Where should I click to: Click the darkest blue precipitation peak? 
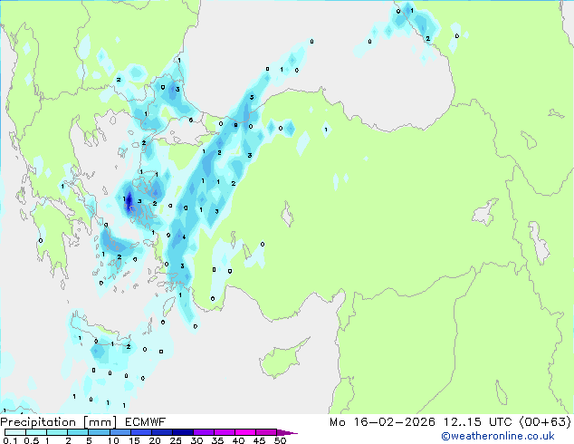click(x=129, y=202)
